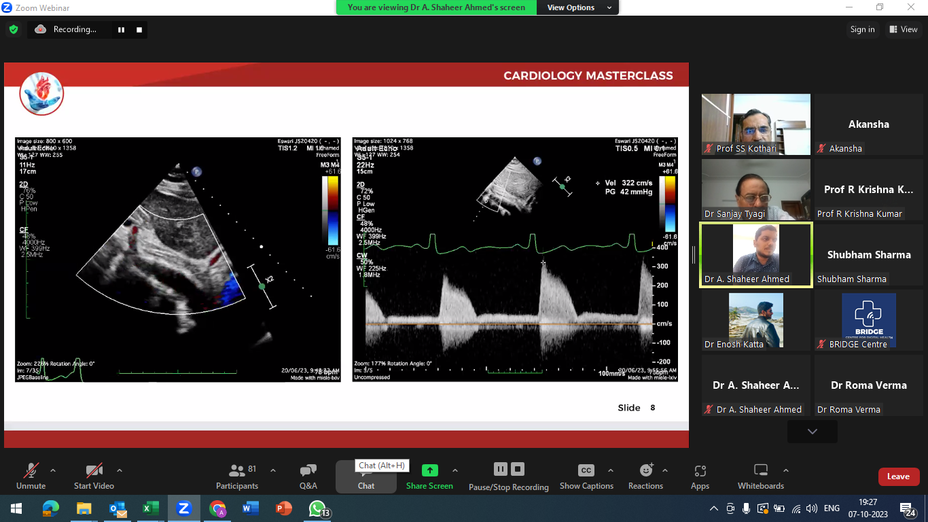The height and width of the screenshot is (522, 928).
Task: Pause the recording in bottom toolbar
Action: [500, 469]
